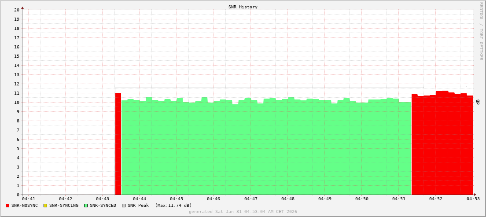Click the yellow SNR-SYNCING legend swatch
Image resolution: width=486 pixels, height=217 pixels.
45,206
